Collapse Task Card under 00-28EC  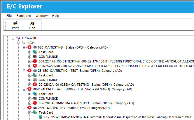pos(29,113)
